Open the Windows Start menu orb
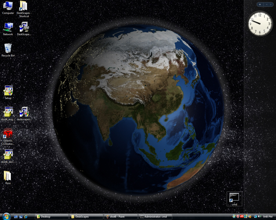Image resolution: width=276 pixels, height=220 pixels. click(x=6, y=216)
